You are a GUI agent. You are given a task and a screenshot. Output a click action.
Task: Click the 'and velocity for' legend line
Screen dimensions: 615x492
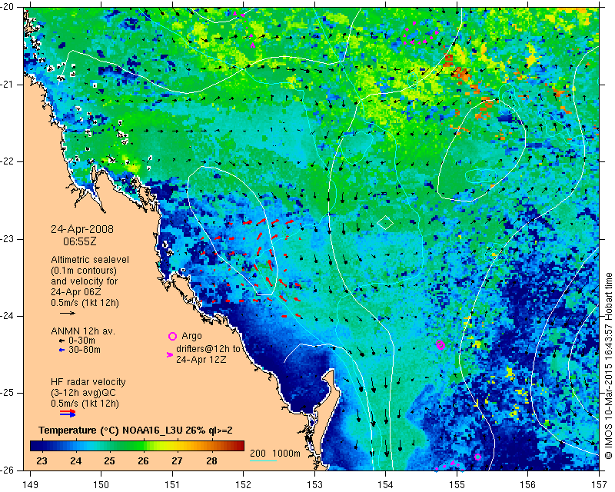point(84,281)
